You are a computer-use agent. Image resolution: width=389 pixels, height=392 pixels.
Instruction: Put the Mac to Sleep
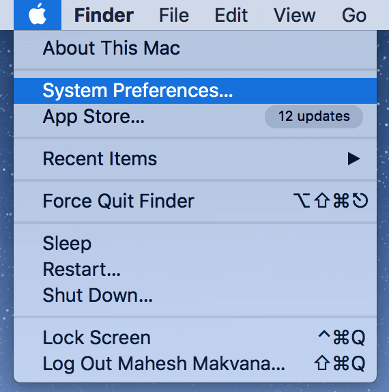195,243
